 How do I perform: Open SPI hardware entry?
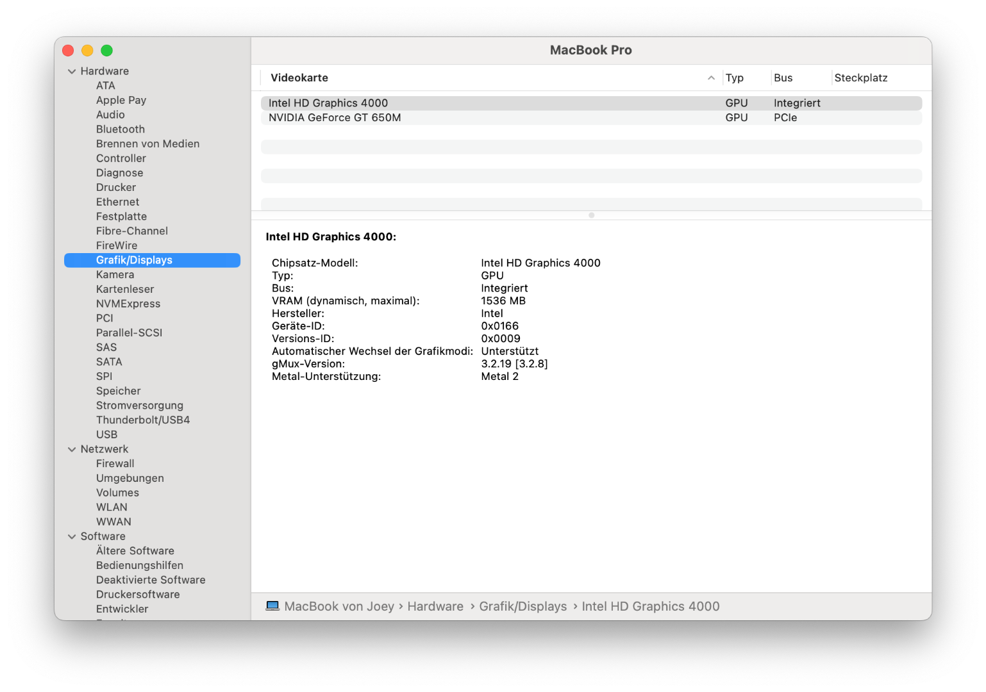pyautogui.click(x=104, y=376)
